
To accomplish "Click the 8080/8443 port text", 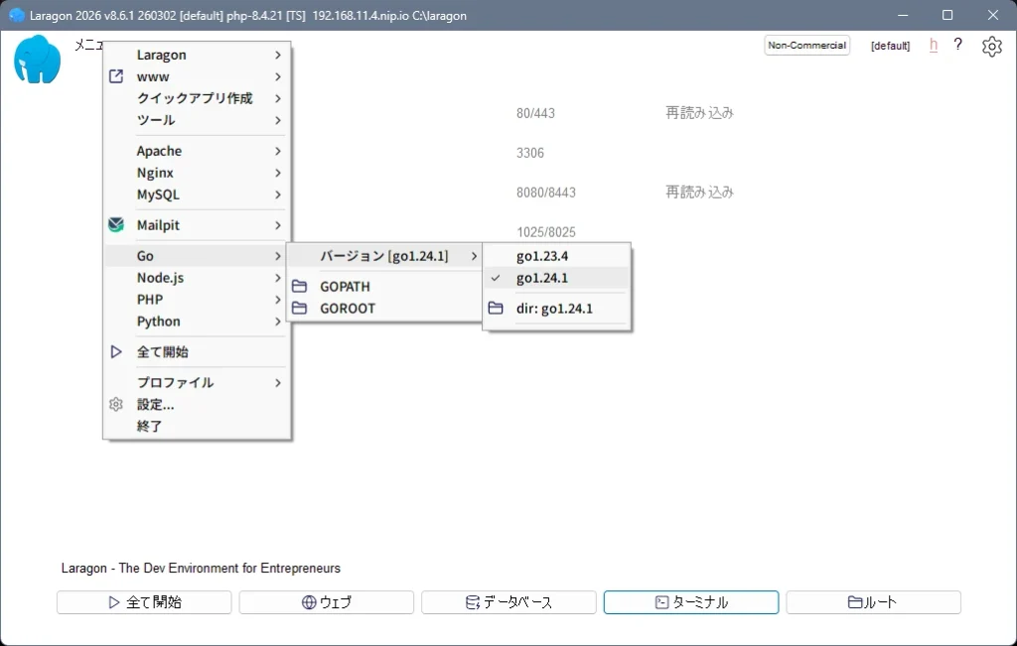I will pos(546,193).
